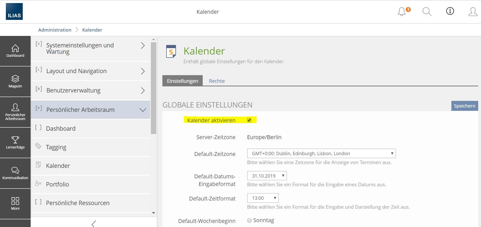Click the ILIAS logo
Viewport: 481px width, 227px height.
point(14,12)
